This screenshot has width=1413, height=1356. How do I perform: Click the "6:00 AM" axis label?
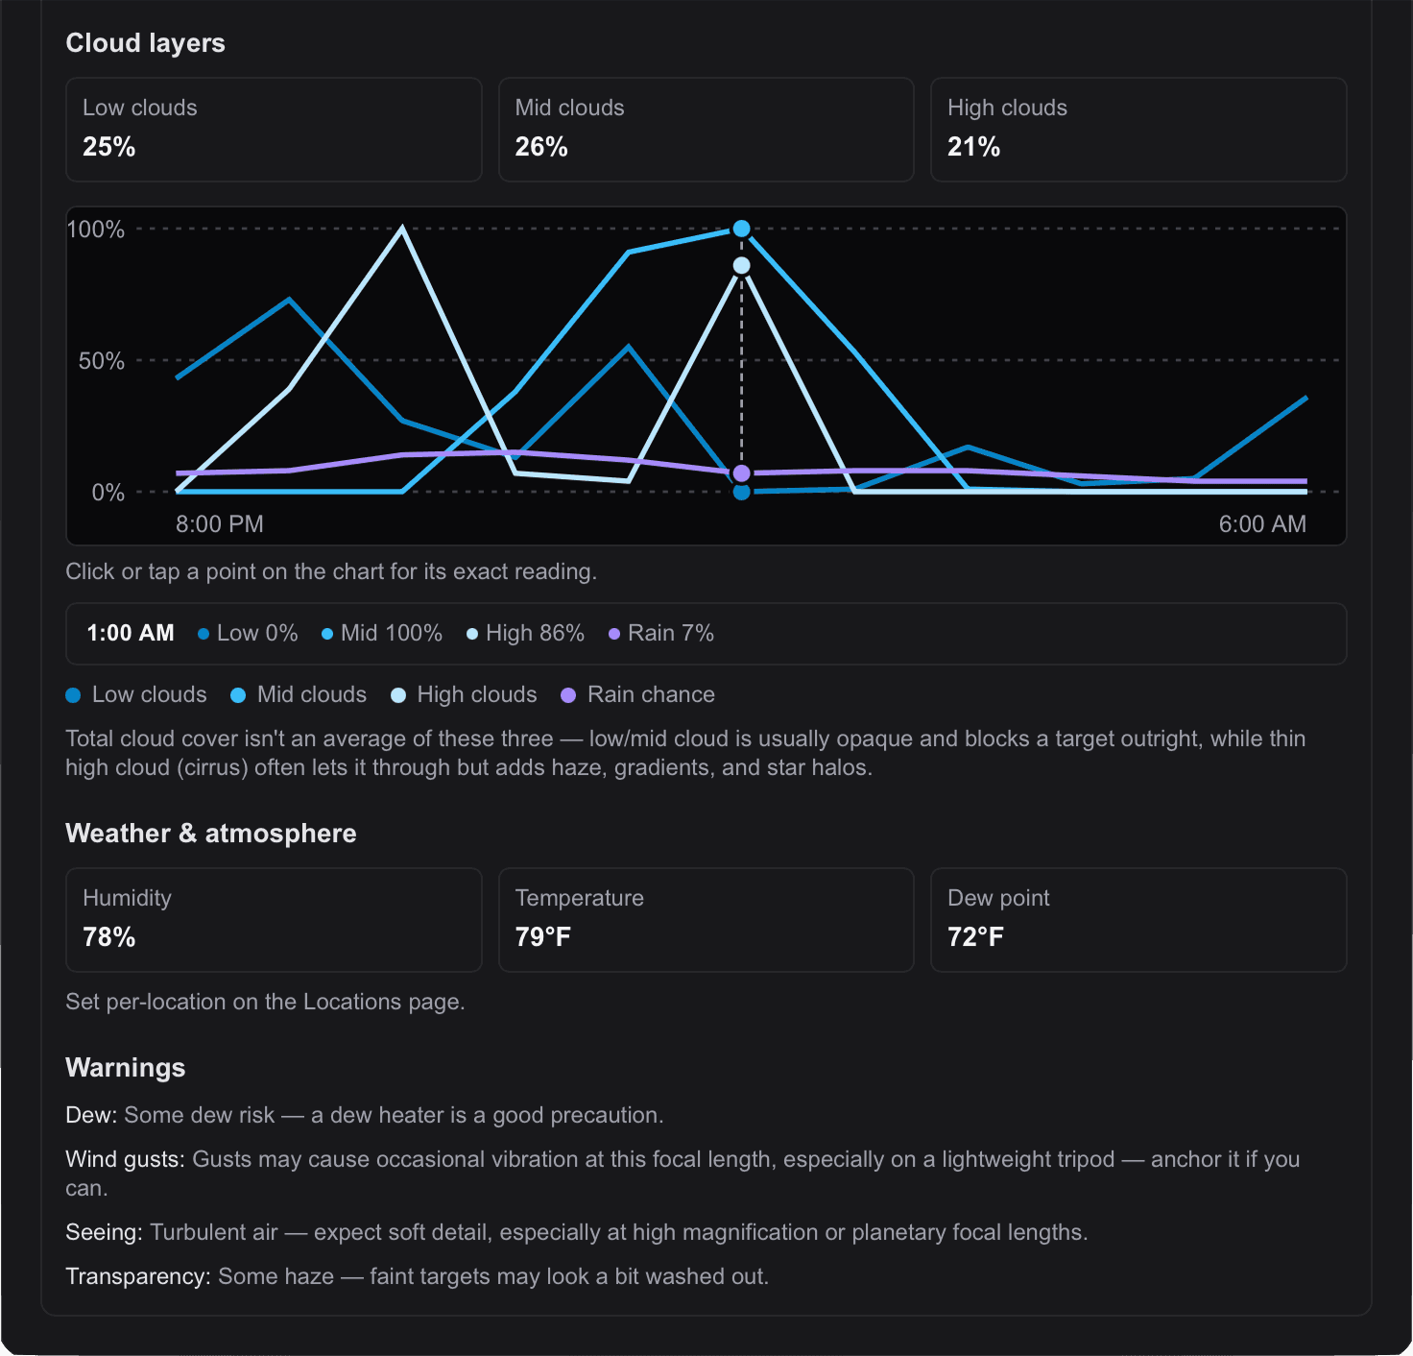[1262, 524]
